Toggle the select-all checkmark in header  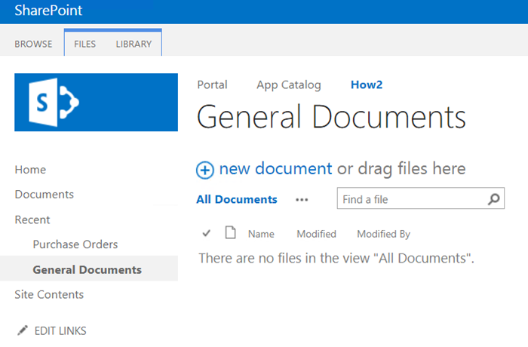tap(207, 233)
